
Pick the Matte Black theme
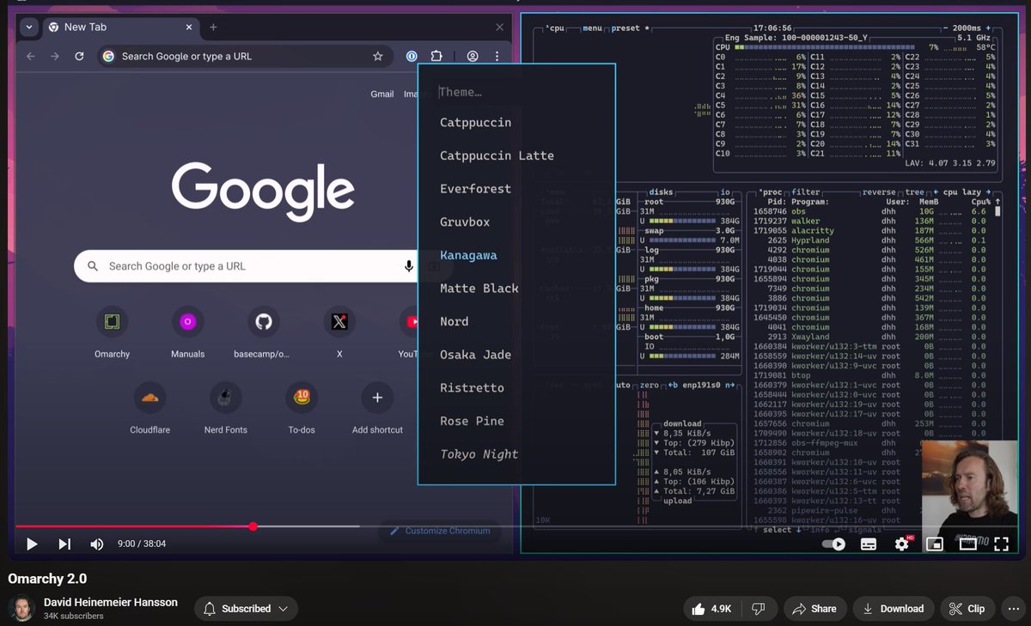click(479, 289)
